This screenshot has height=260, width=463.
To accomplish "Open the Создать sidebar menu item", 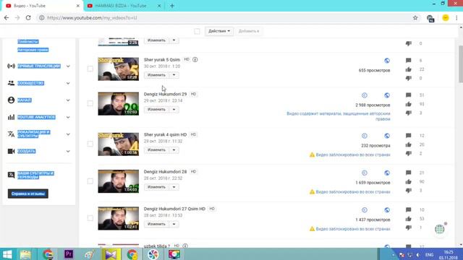I will pos(27,151).
